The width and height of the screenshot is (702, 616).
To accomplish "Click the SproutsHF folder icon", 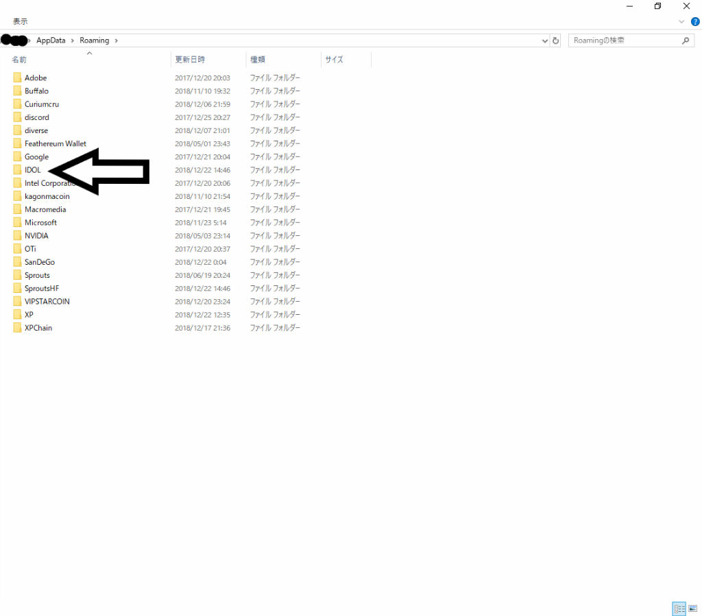I will 17,288.
